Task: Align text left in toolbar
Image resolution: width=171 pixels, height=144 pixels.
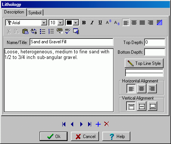Action: pyautogui.click(x=126, y=23)
